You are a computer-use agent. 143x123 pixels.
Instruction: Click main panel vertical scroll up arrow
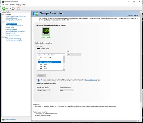(141, 12)
